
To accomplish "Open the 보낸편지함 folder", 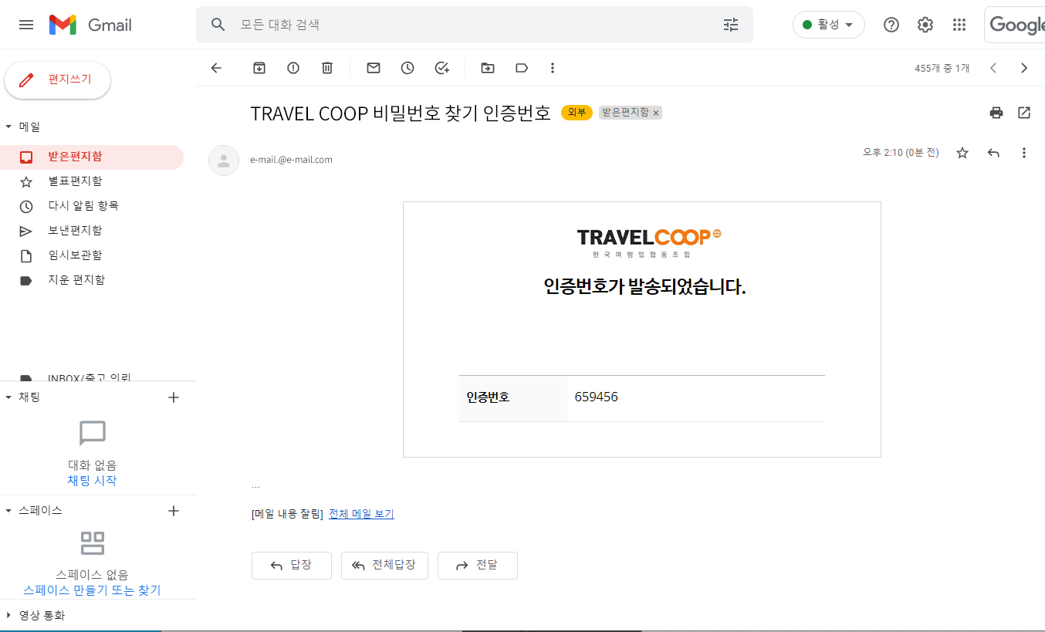I will click(x=75, y=230).
